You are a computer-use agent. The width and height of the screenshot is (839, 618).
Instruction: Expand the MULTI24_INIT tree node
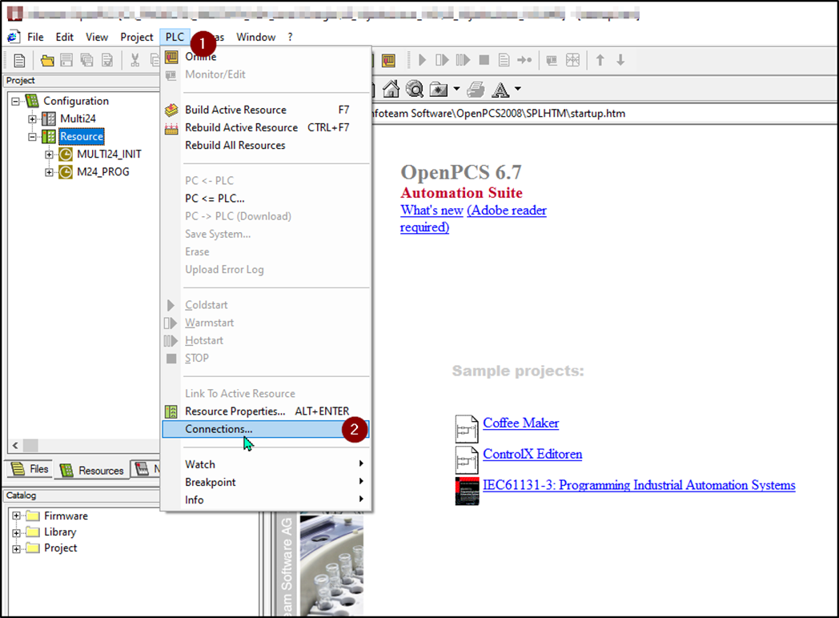click(x=49, y=154)
